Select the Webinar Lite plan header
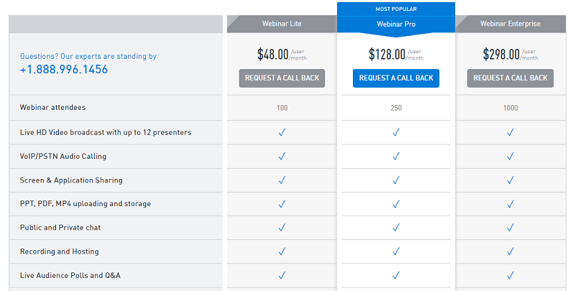Screen dimensions: 575x291 282,24
